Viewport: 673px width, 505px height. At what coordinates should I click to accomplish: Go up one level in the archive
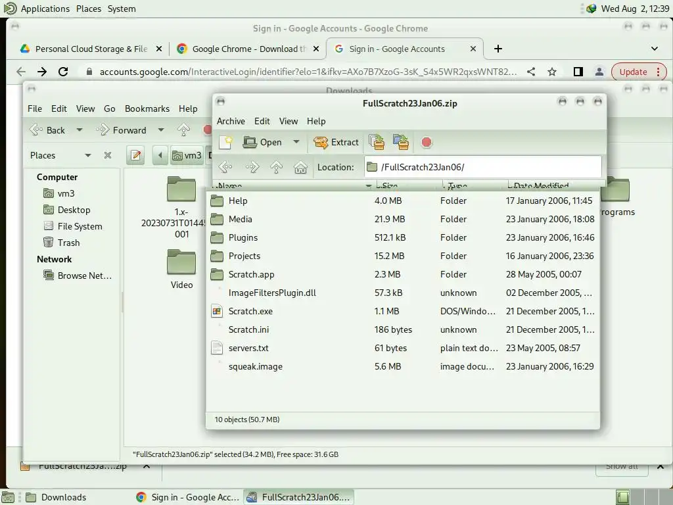point(277,167)
